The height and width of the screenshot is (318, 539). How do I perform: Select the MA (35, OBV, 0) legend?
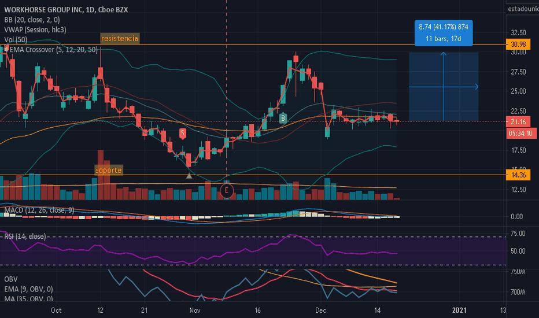pos(28,298)
